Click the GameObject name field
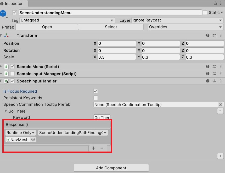Image resolution: width=225 pixels, height=173 pixels. [x=110, y=13]
